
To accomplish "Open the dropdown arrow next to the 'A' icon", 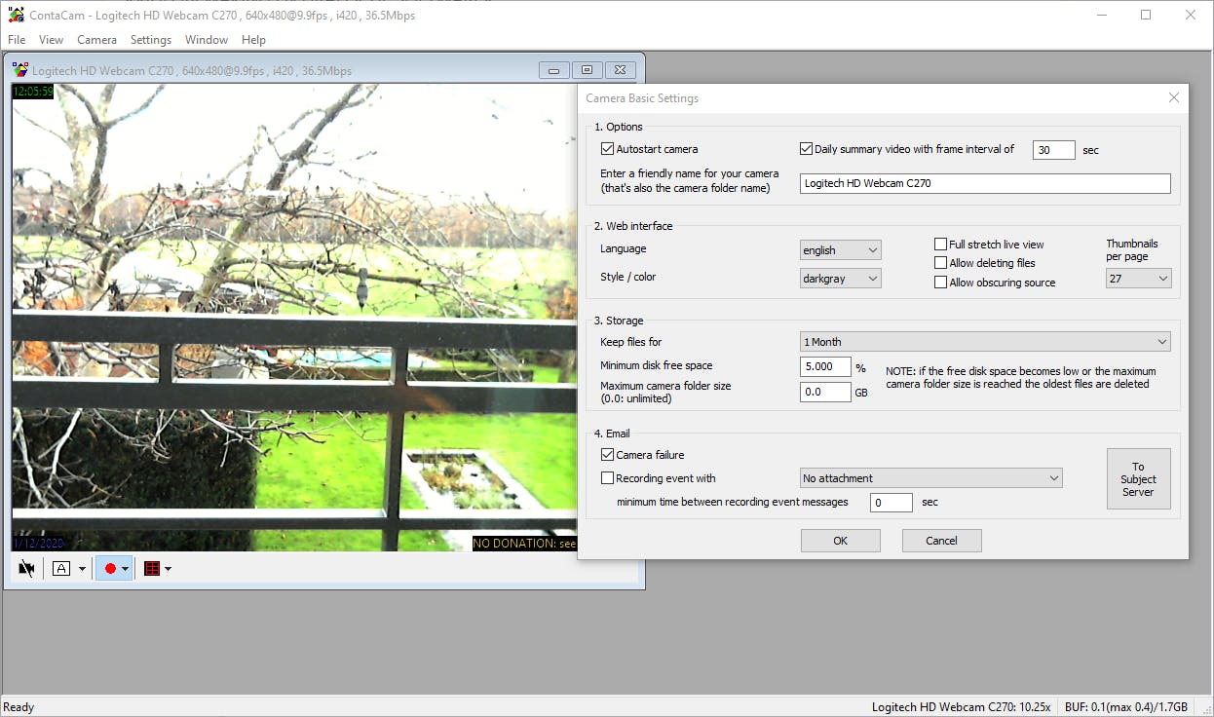I will [x=82, y=569].
